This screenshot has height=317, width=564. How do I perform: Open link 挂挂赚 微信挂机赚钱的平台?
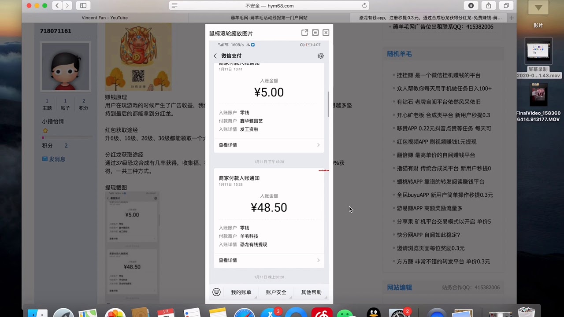click(x=438, y=75)
